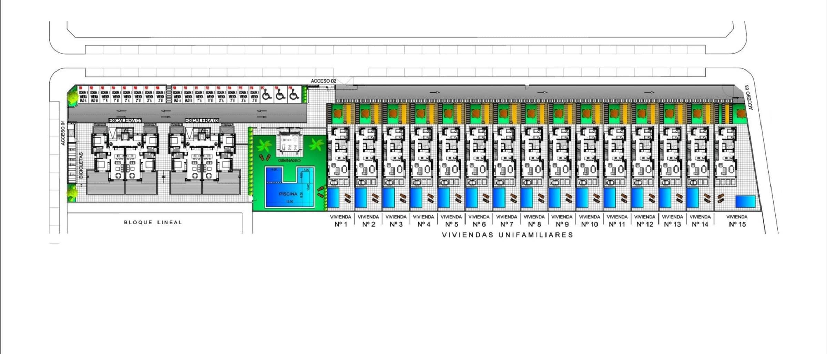
Task: Select the ESCALERA 02 label
Action: [x=202, y=121]
